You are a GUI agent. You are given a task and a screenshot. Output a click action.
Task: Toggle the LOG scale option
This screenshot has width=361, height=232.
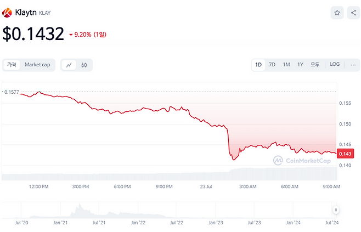(335, 65)
